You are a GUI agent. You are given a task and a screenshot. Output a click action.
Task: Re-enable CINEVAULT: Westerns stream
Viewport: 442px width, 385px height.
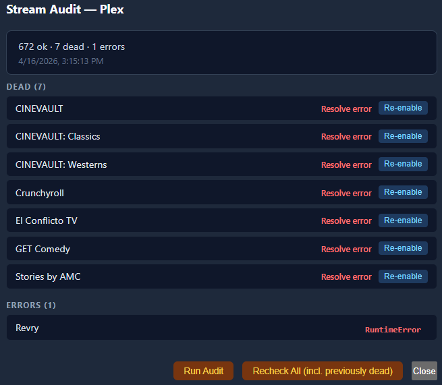click(403, 164)
